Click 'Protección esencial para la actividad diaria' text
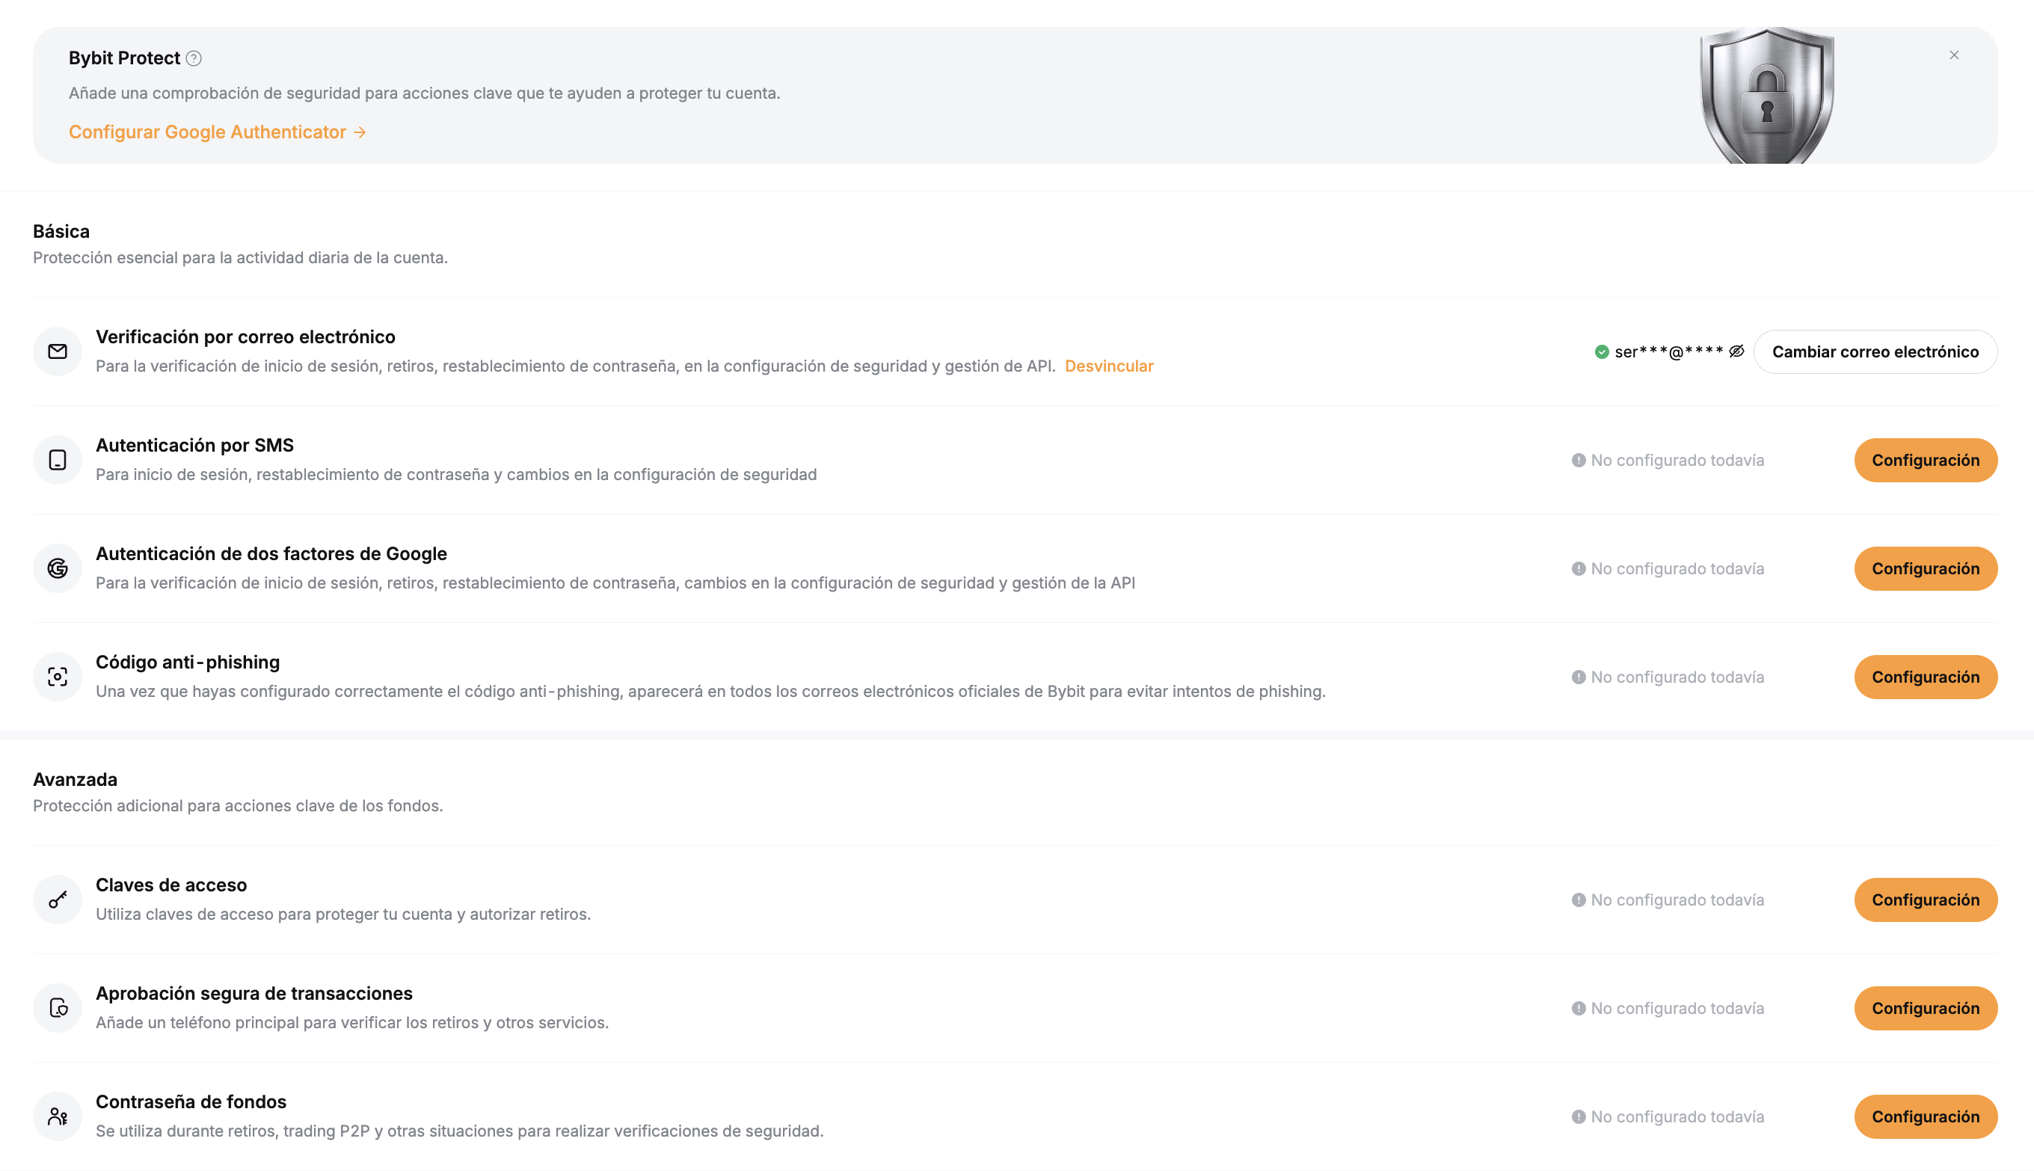This screenshot has width=2034, height=1171. point(241,258)
